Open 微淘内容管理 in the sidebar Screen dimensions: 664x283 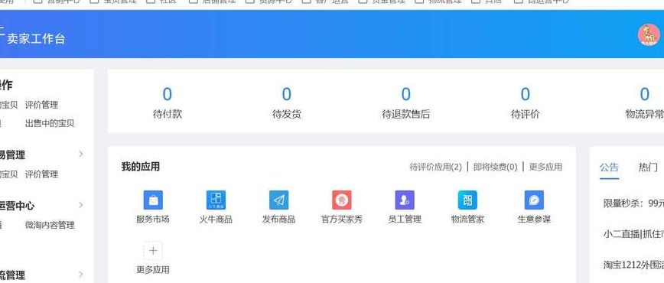click(x=50, y=225)
